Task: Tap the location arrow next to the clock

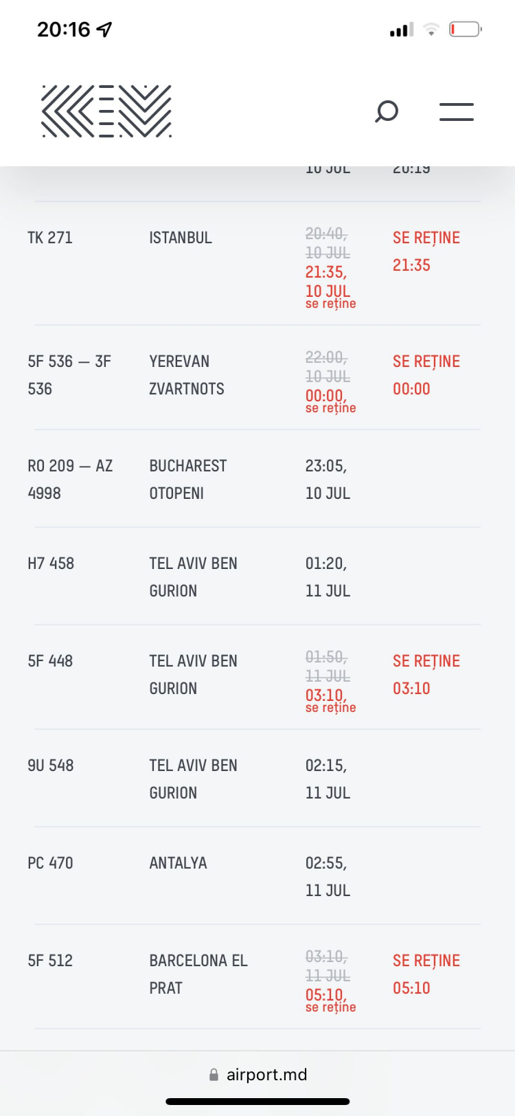Action: pyautogui.click(x=104, y=29)
